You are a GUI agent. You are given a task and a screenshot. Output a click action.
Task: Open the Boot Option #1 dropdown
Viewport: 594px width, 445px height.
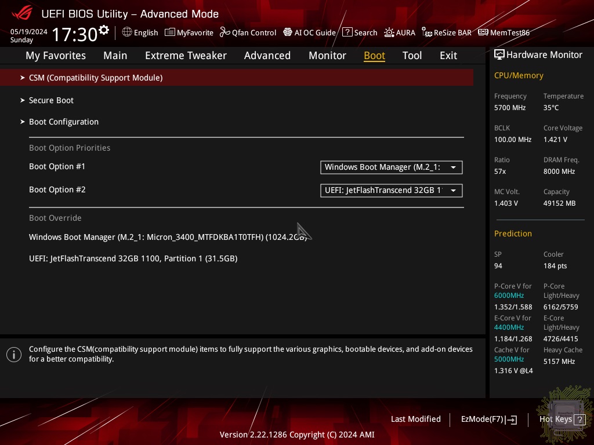point(391,167)
